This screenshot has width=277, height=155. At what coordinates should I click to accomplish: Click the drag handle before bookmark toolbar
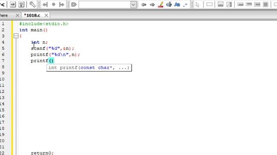point(39,5)
